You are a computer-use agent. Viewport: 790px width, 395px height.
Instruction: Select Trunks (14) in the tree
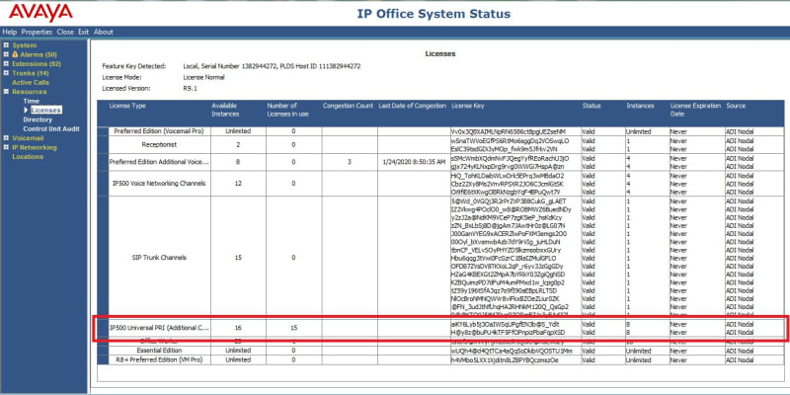pos(31,73)
